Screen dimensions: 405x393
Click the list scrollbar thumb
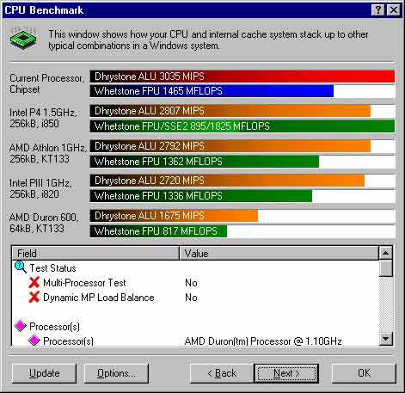385,268
